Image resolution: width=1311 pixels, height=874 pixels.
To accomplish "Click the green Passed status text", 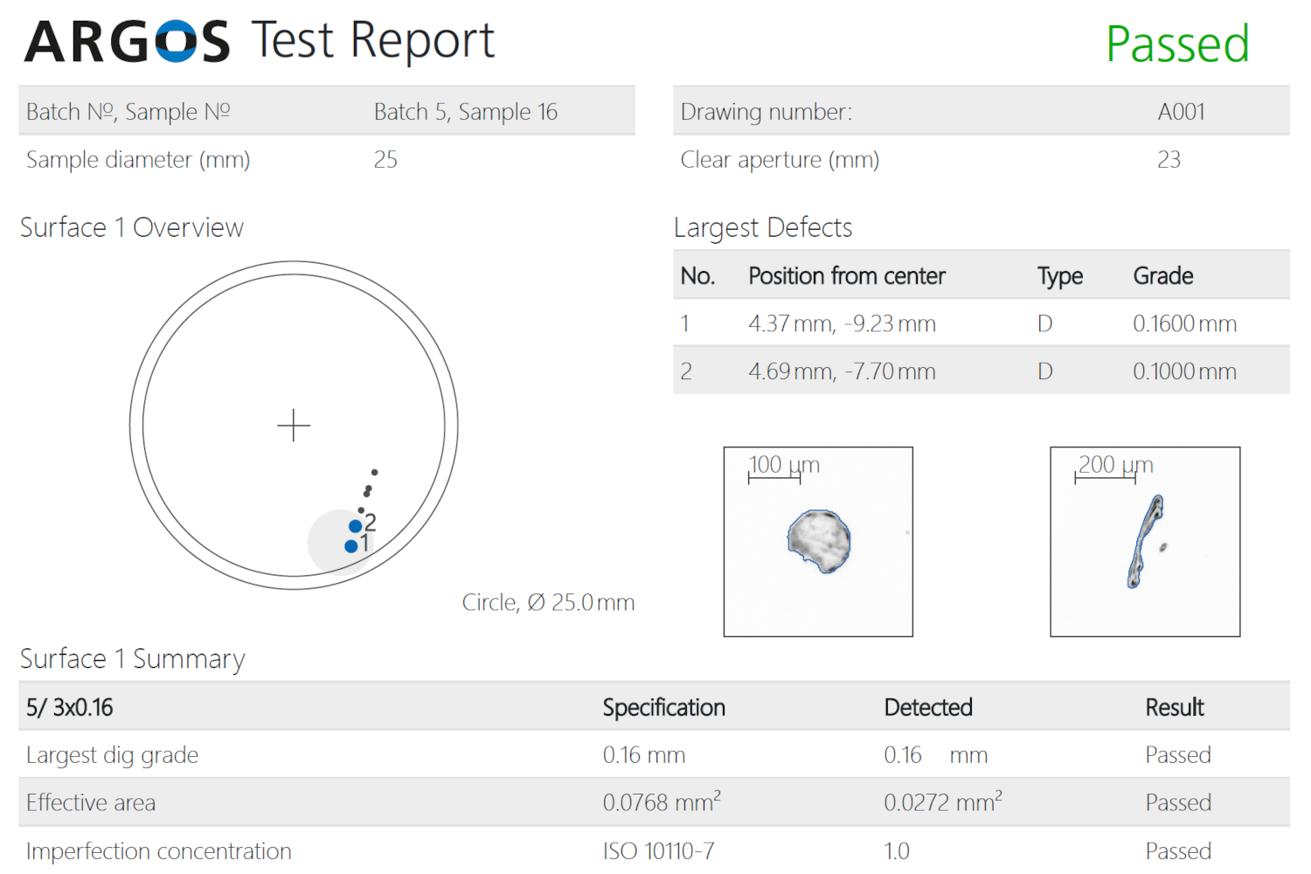I will click(x=1176, y=44).
